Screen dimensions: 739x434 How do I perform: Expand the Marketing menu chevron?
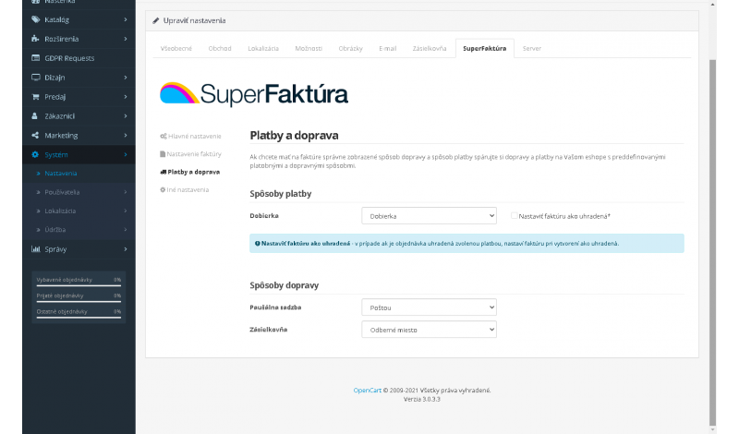coord(126,135)
